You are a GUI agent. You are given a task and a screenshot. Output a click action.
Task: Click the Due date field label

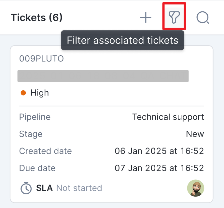click(x=37, y=168)
